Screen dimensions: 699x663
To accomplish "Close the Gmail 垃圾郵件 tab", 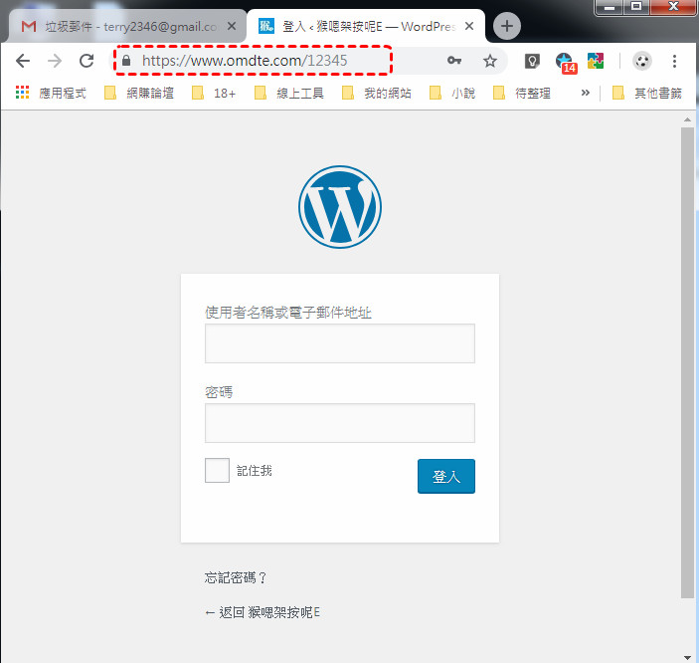I will point(232,26).
